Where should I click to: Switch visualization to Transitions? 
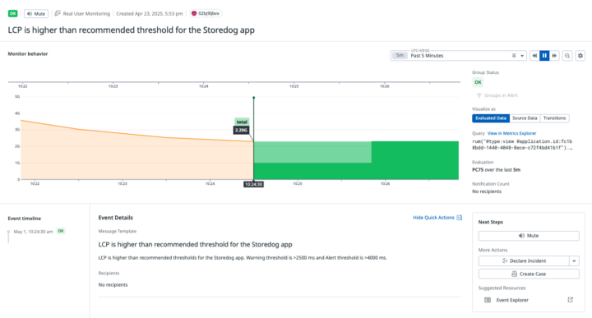pos(555,118)
